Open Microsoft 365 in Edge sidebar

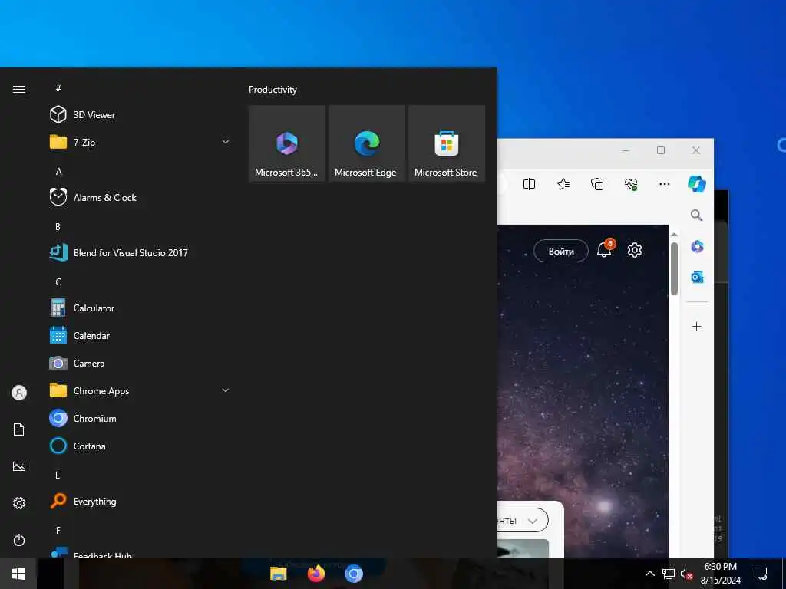[697, 246]
